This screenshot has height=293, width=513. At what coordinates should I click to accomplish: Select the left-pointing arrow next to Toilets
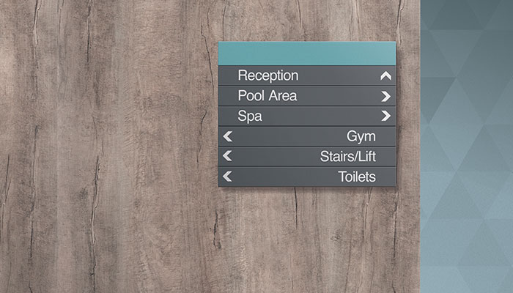(x=227, y=177)
